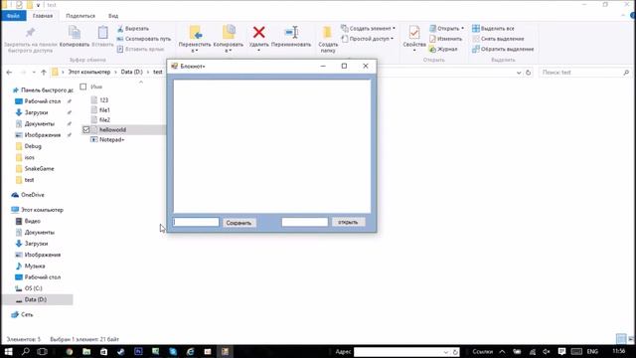
Task: Click the ENG language indicator in tray
Action: pyautogui.click(x=592, y=351)
